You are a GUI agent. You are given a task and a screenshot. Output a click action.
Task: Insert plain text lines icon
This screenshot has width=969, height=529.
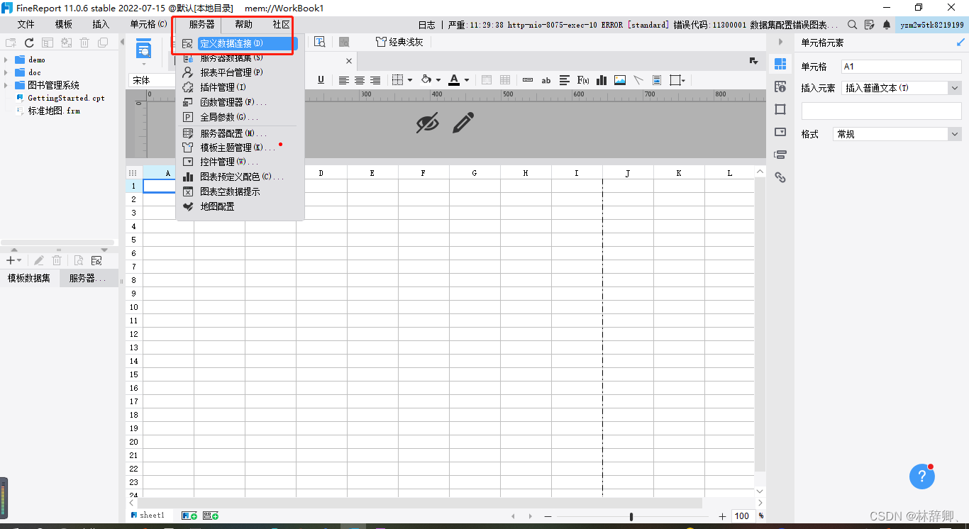click(565, 80)
